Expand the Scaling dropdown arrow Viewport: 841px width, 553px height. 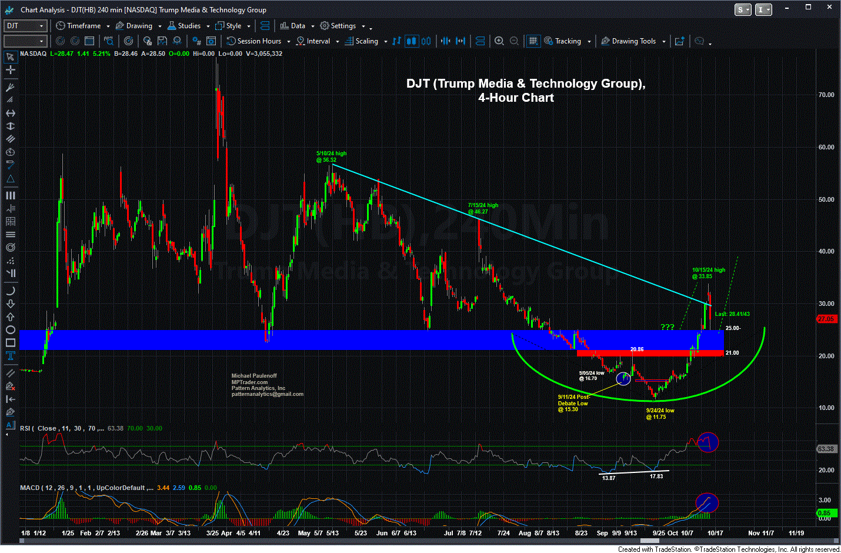tap(385, 41)
